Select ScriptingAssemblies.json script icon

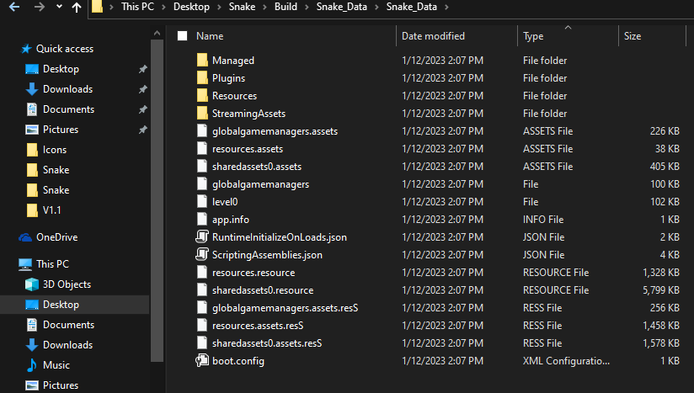(x=202, y=255)
